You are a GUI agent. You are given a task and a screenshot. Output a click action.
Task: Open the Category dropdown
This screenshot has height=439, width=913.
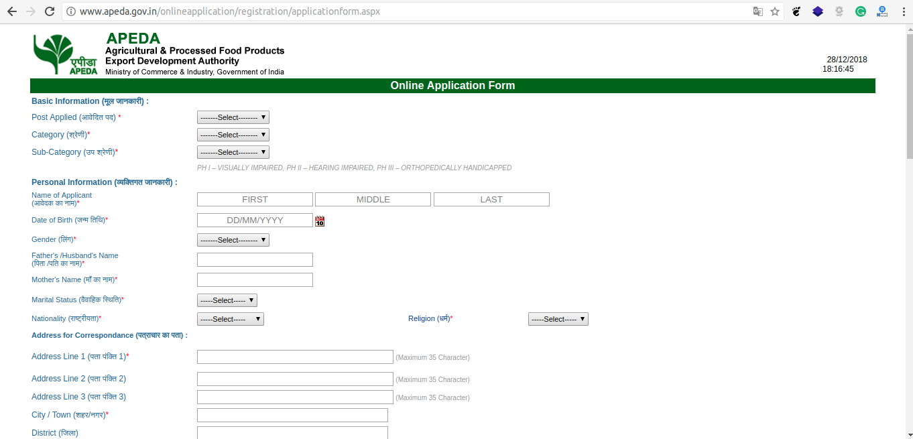[x=233, y=135]
